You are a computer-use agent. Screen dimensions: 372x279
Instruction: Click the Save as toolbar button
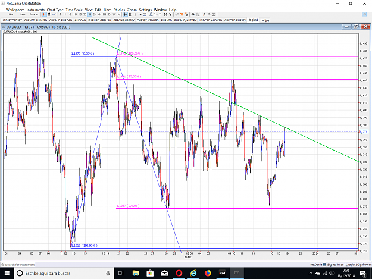(x=35, y=14)
